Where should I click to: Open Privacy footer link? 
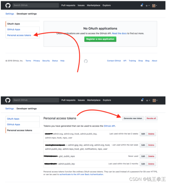pyautogui.click(x=37, y=61)
